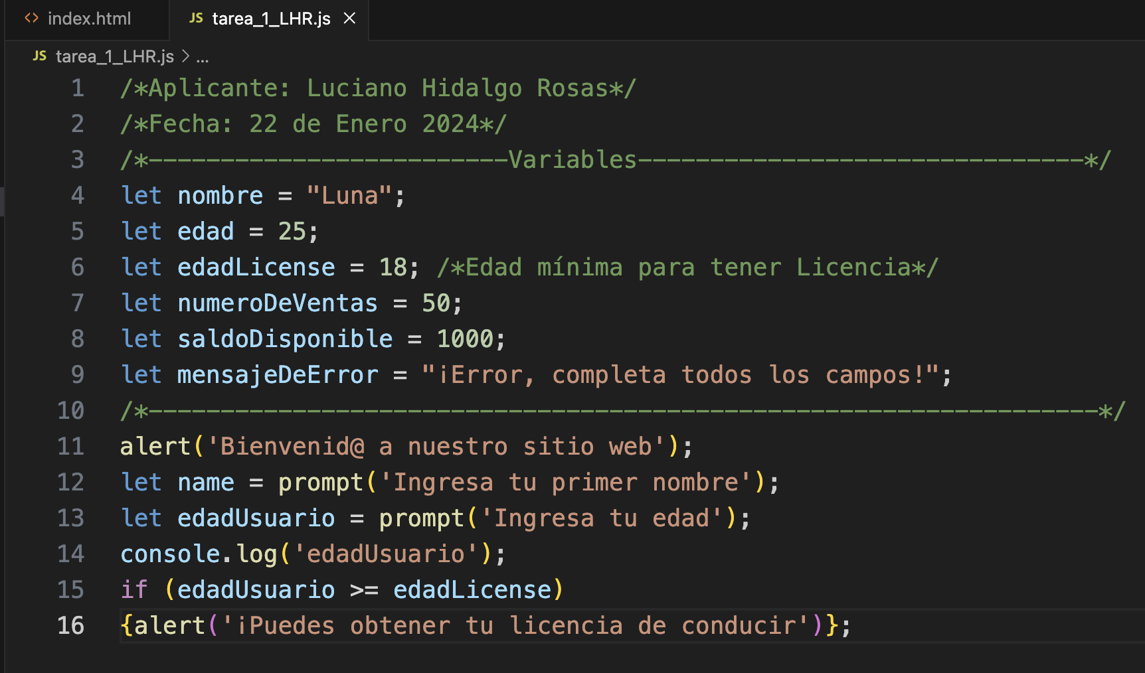Click line number 1 in the gutter
This screenshot has height=673, width=1145.
pos(78,88)
